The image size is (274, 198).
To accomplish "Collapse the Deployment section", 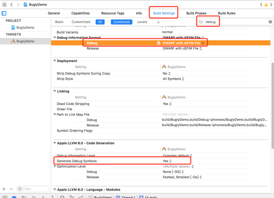I will (55, 61).
